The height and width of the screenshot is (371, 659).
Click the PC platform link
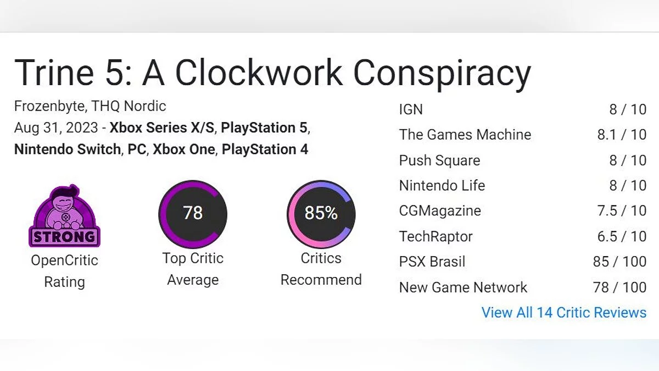(x=136, y=149)
